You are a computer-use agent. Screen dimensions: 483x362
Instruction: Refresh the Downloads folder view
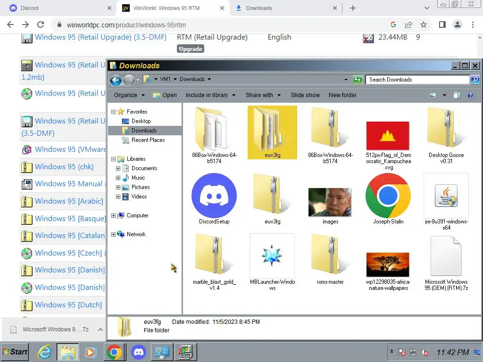pyautogui.click(x=358, y=80)
